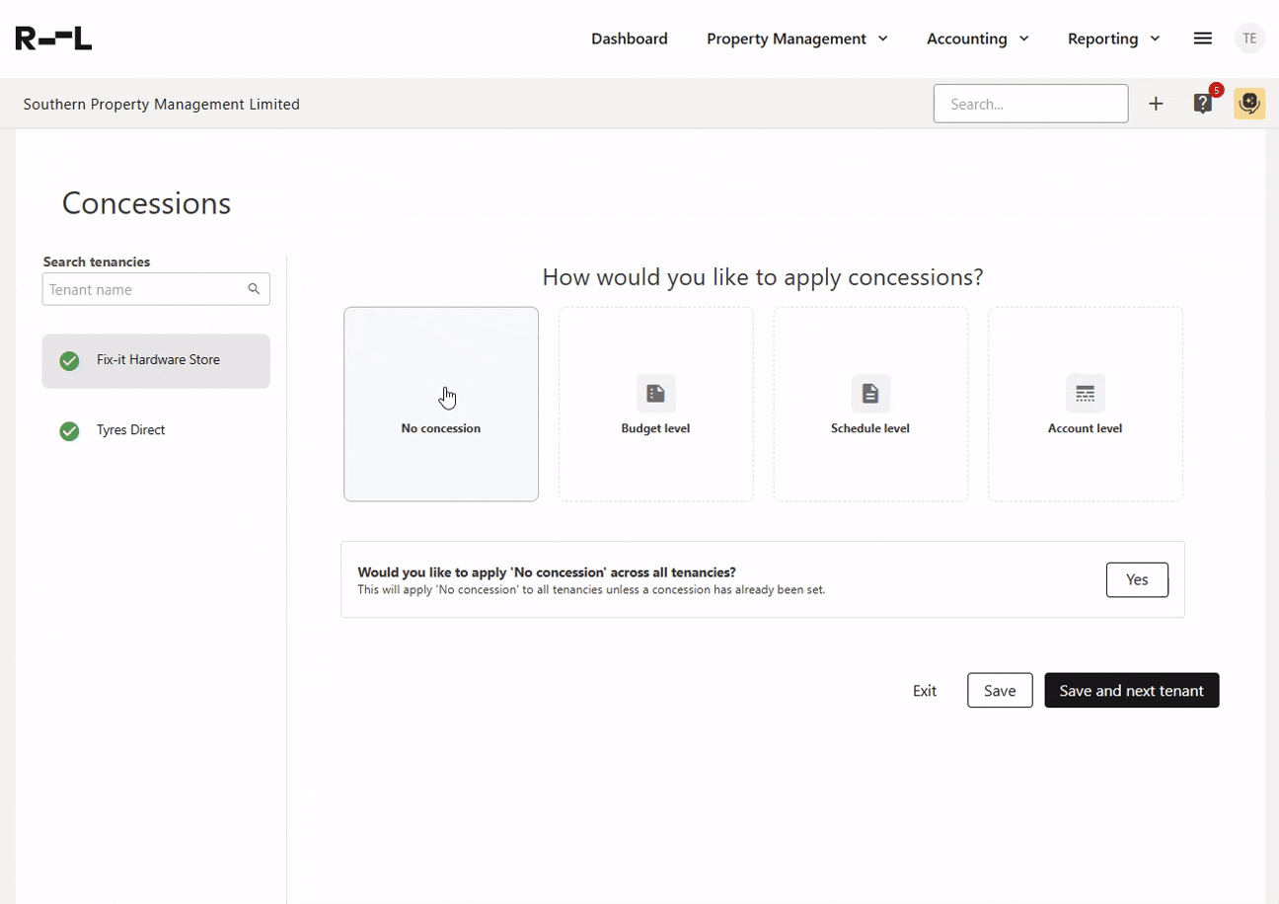Image resolution: width=1279 pixels, height=904 pixels.
Task: Expand the Property Management dropdown
Action: coord(796,38)
